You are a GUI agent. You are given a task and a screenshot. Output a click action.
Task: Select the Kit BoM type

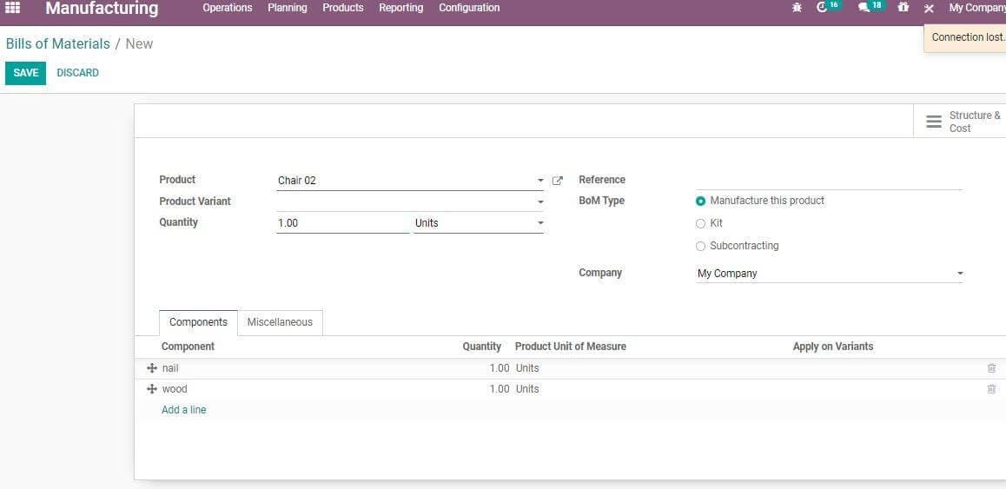[700, 223]
